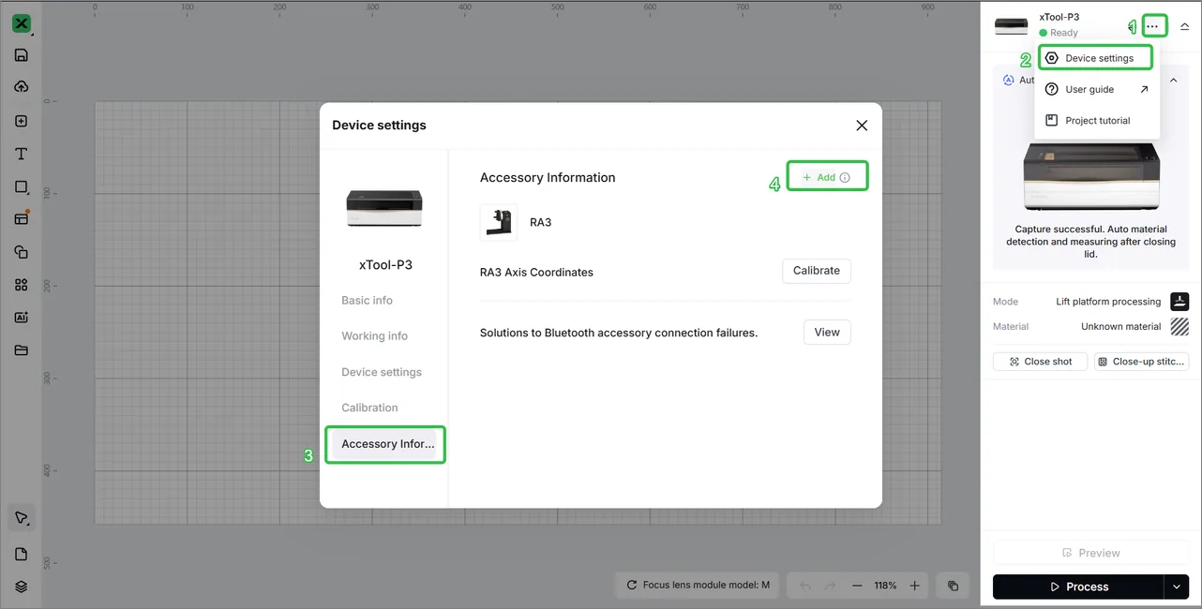1202x609 pixels.
Task: Click the Unknown material swatch
Action: coord(1179,327)
